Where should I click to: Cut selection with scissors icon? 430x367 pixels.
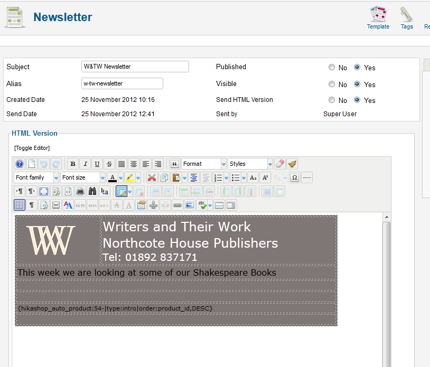coord(152,177)
